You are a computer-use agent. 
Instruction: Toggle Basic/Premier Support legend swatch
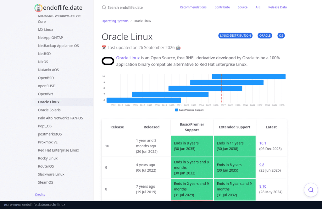pyautogui.click(x=176, y=110)
